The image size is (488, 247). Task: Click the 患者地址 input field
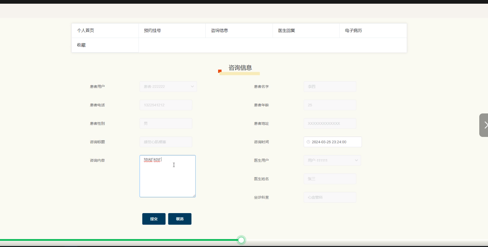[330, 123]
